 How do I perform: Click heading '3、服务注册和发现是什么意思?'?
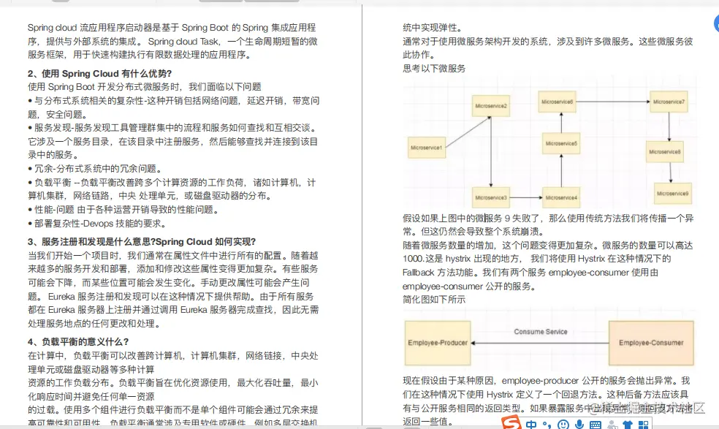tap(91, 242)
